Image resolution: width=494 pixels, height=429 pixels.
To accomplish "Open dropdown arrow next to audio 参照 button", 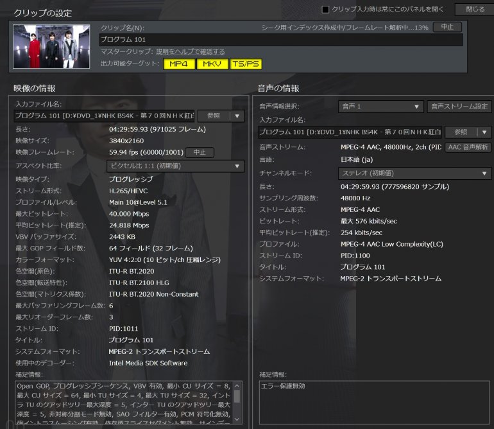I will [x=484, y=132].
